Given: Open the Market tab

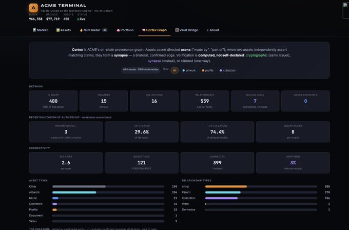Looking at the screenshot, I should (40, 30).
